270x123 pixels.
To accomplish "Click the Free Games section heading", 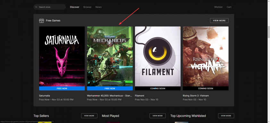I will pyautogui.click(x=53, y=20).
